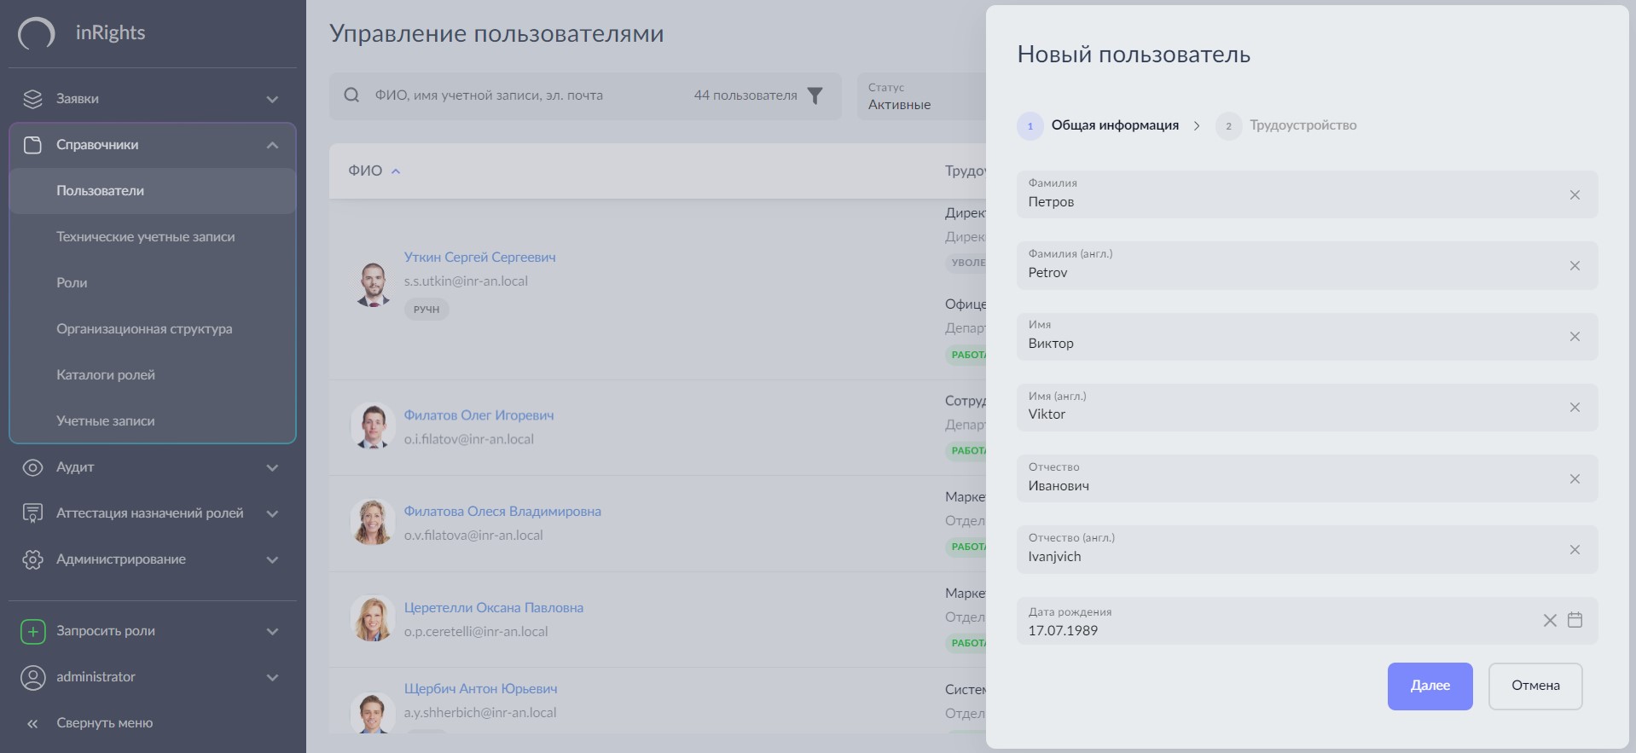Clear the Отчество field value
1636x753 pixels.
pos(1575,478)
